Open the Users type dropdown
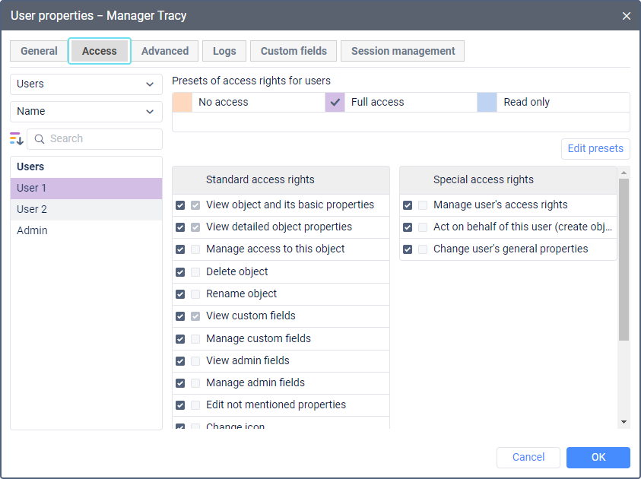This screenshot has height=479, width=641. 86,84
